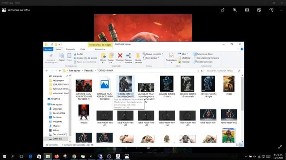
Task: Select OneDrive in the navigation pane
Action: coord(56,99)
